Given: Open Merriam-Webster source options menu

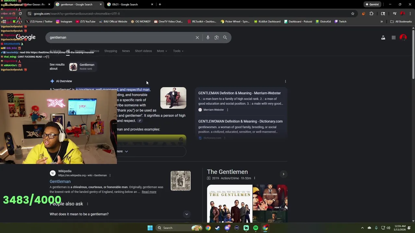Looking at the screenshot, I should 227,110.
